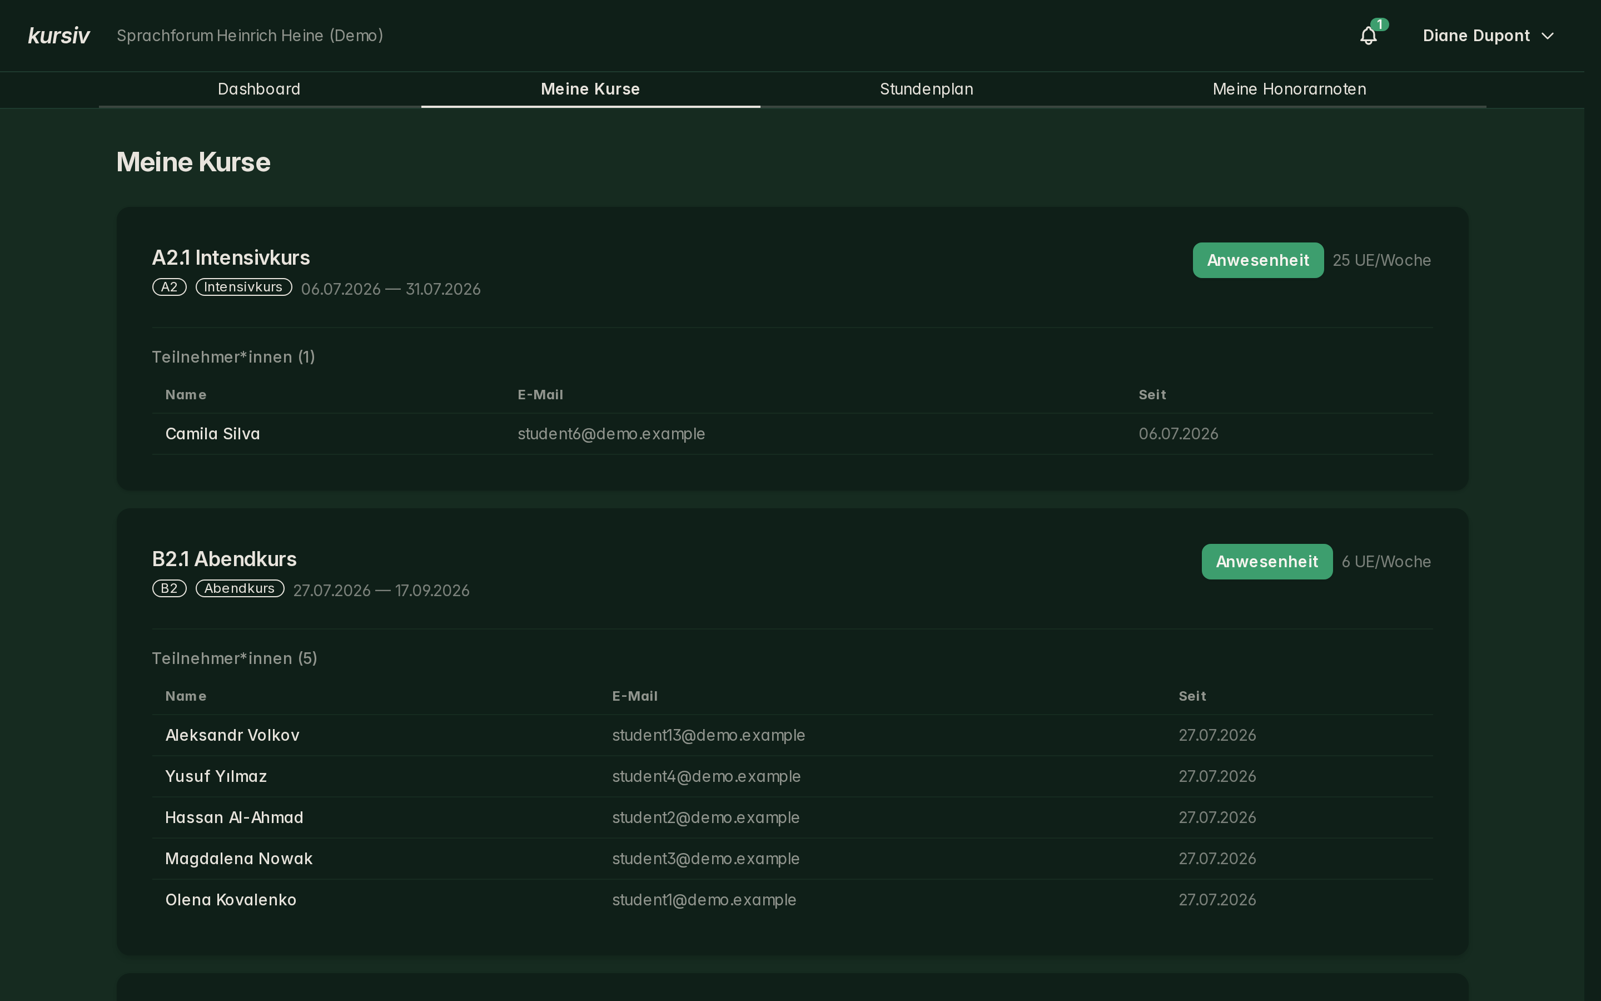Go to the Meine Honorarnoten tab

[x=1289, y=90]
